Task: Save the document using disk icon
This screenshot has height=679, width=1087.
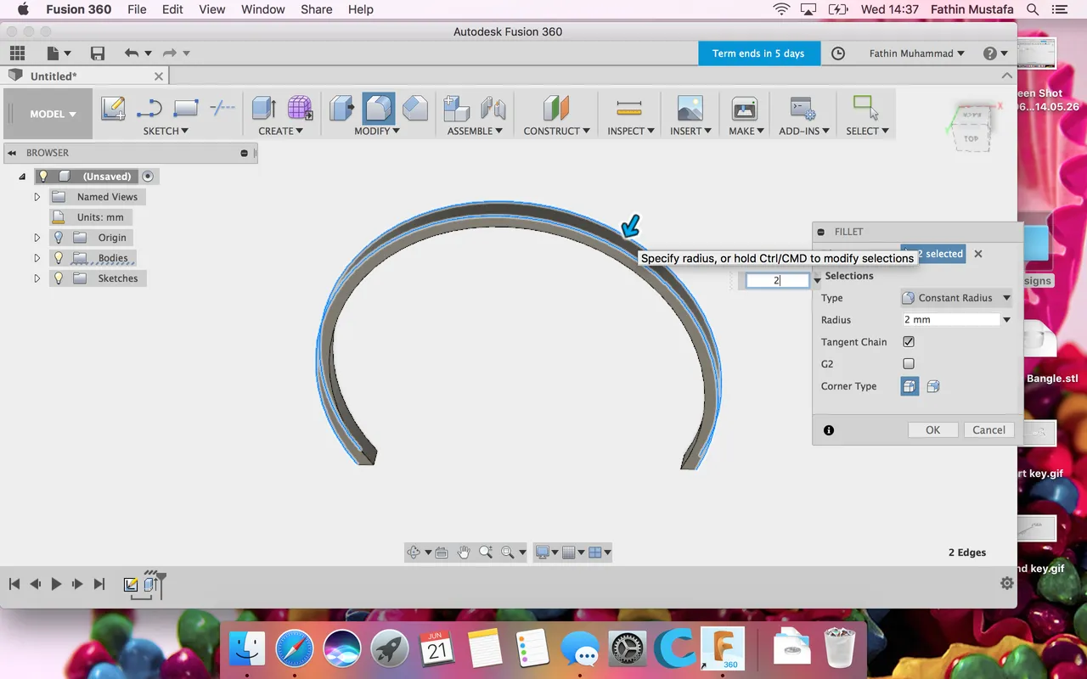Action: click(x=98, y=53)
